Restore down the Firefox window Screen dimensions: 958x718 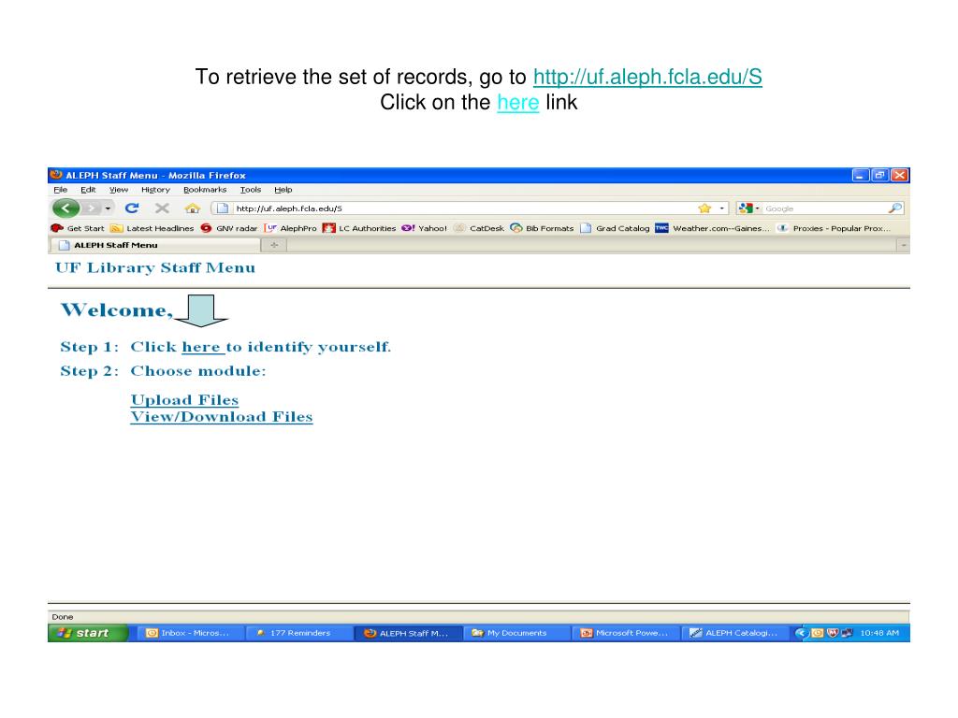[879, 175]
